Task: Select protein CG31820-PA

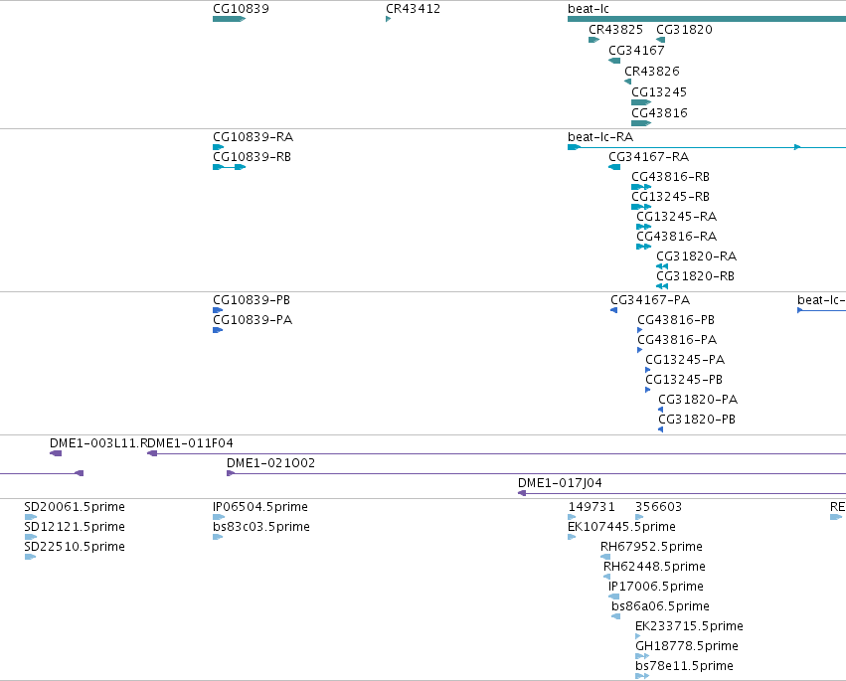Action: point(698,401)
